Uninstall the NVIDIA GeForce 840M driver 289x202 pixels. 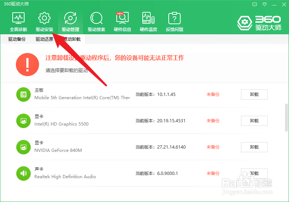tap(254, 147)
